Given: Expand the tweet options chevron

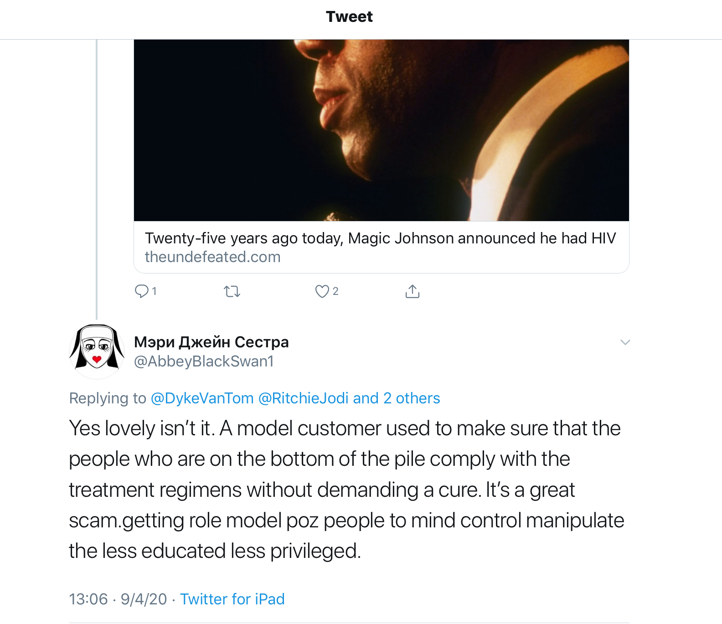Looking at the screenshot, I should click(625, 342).
